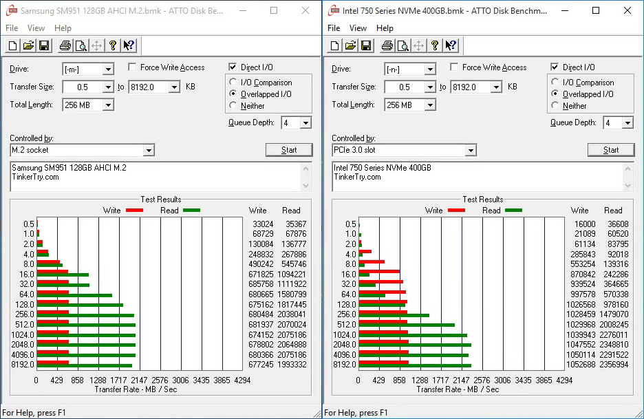Start the benchmark in Intel window
The image size is (644, 419).
611,150
